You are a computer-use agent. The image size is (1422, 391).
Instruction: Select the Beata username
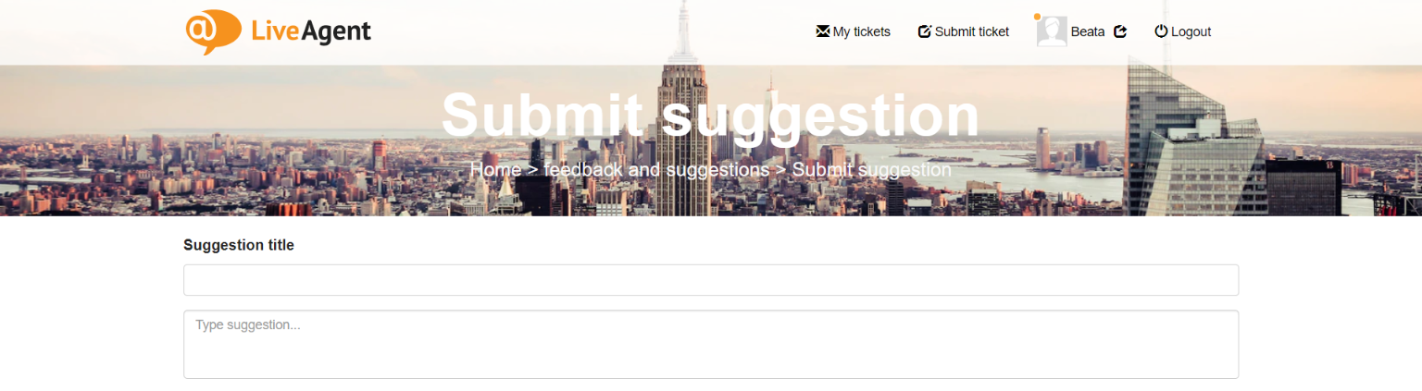tap(1088, 31)
